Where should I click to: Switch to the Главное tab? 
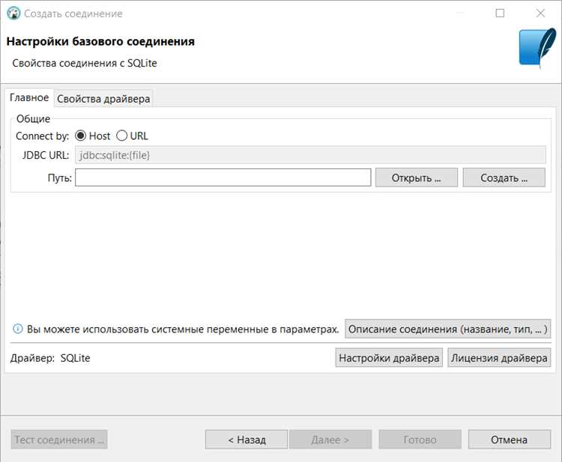pyautogui.click(x=29, y=98)
